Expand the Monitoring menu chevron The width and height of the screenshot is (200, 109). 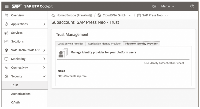coord(44,59)
